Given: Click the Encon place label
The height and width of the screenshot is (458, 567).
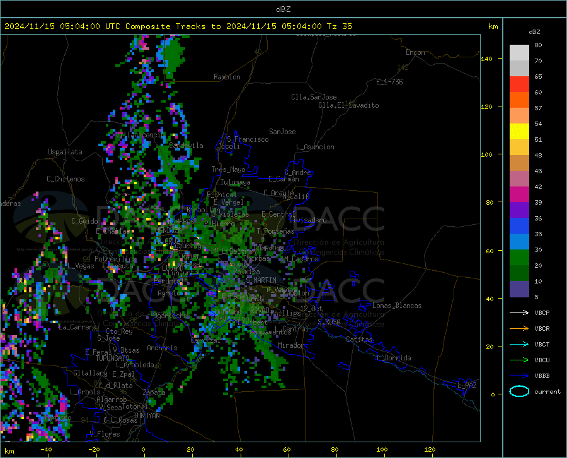Looking at the screenshot, I should click(x=415, y=52).
